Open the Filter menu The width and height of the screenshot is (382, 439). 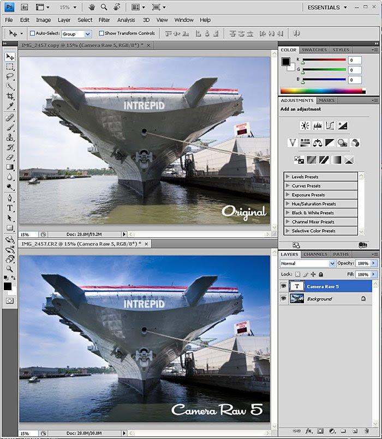(104, 20)
